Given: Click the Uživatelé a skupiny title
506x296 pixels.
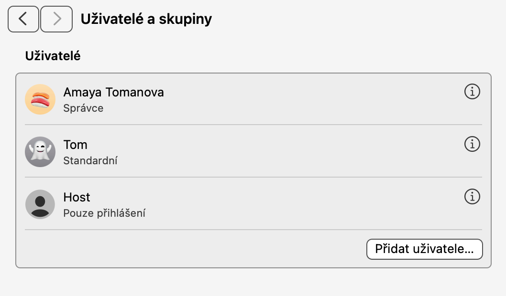Looking at the screenshot, I should pos(146,19).
